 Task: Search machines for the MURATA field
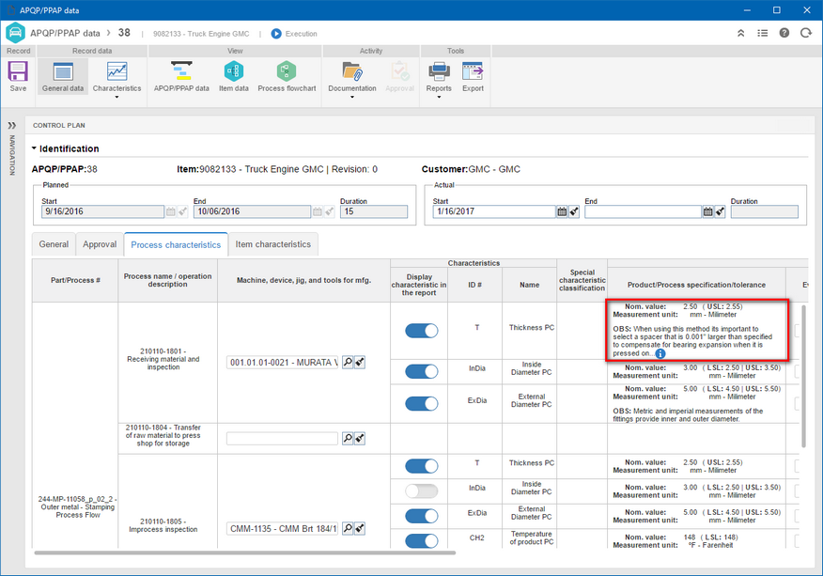coord(348,363)
